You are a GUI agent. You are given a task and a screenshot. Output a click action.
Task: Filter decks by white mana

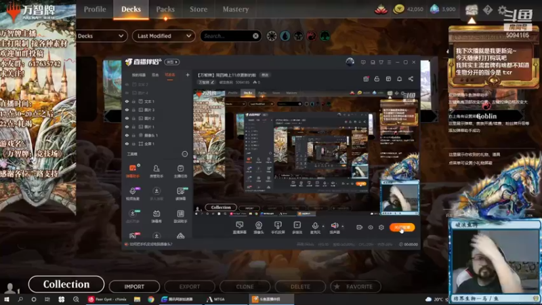coord(272,36)
